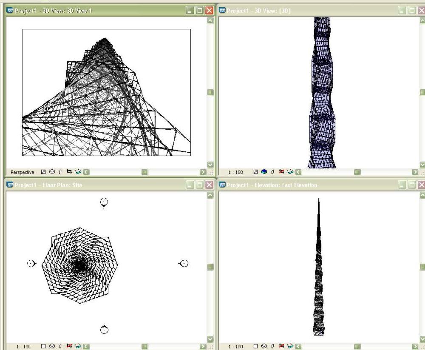Click hide/isolate sunglasses in 3D View 1
The image size is (425, 350).
coord(78,172)
